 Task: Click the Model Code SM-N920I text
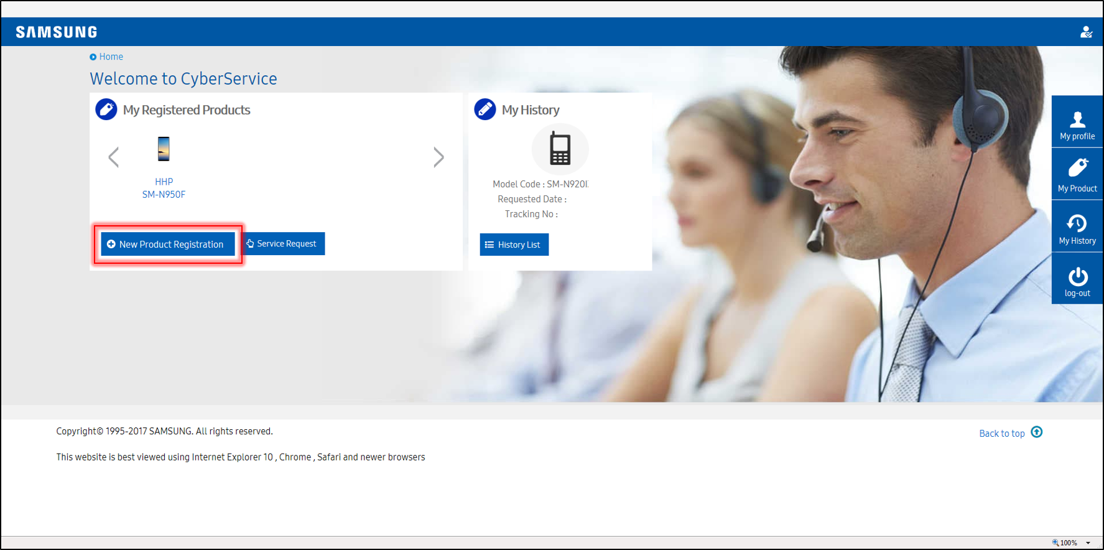(540, 184)
